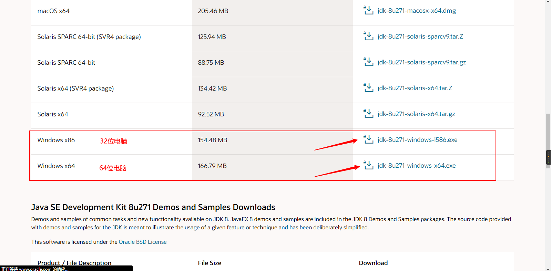Screen dimensions: 551x271
Task: Click the scrollbar up arrow
Action: (548, 2)
